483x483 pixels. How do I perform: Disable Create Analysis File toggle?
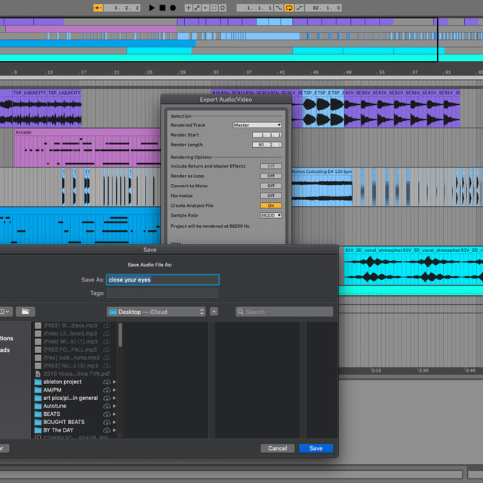[x=270, y=205]
